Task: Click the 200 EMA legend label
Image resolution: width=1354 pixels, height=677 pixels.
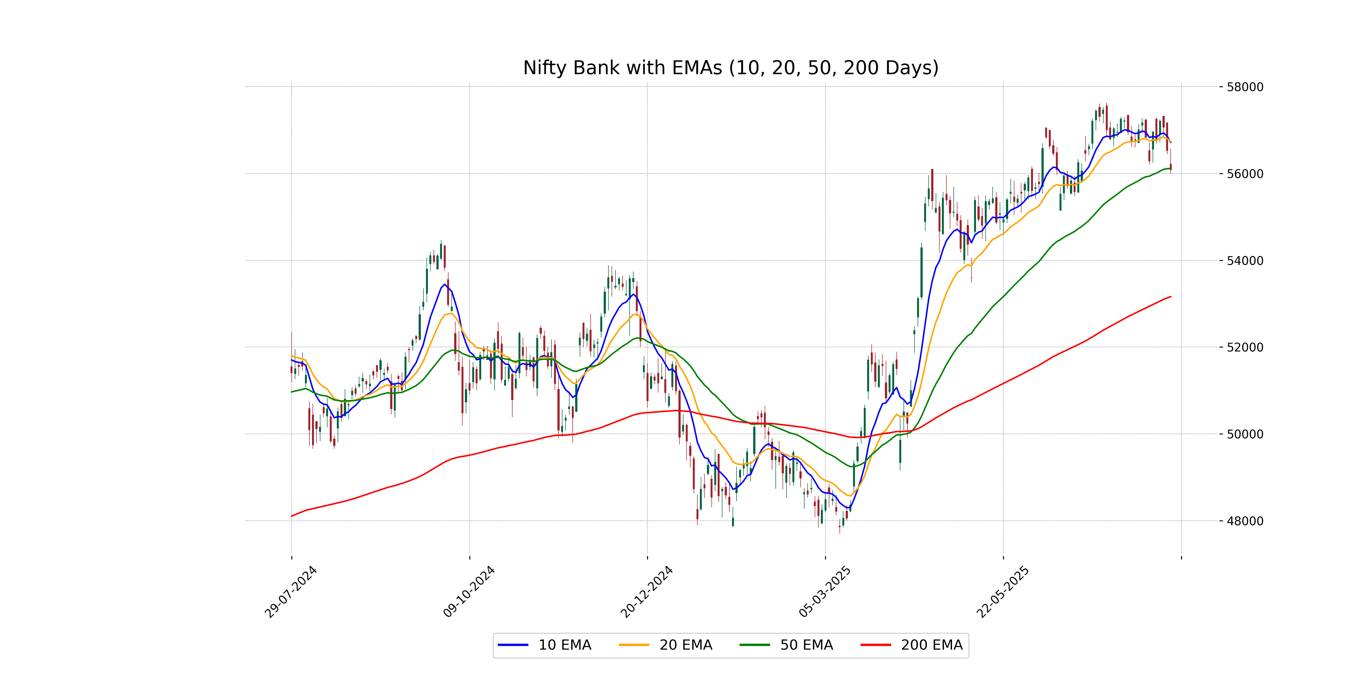Action: pyautogui.click(x=931, y=645)
